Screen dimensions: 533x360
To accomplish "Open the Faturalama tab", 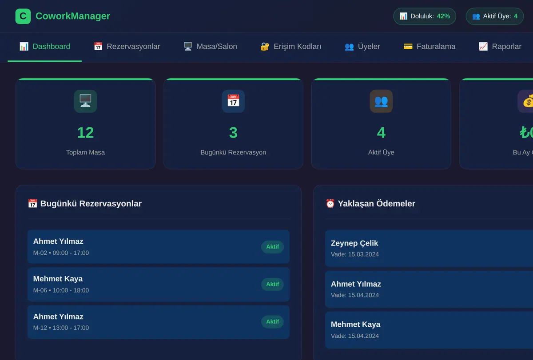I will point(429,47).
